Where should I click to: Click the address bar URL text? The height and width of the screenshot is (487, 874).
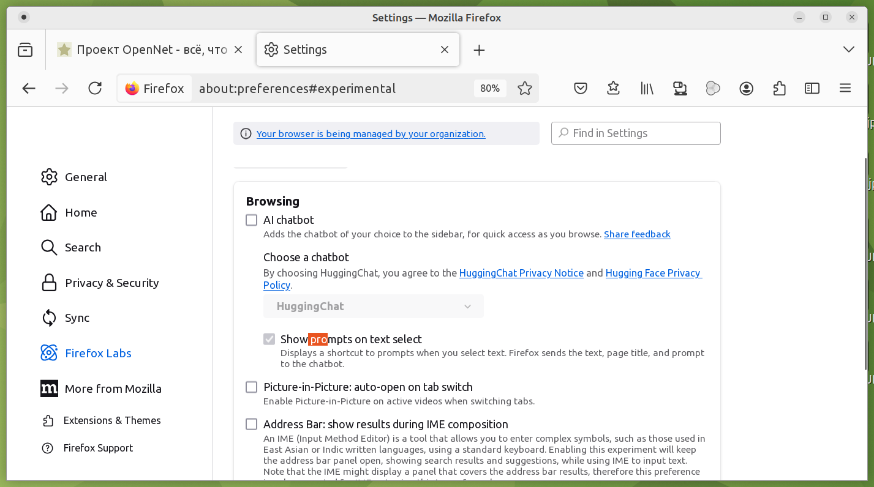[298, 89]
